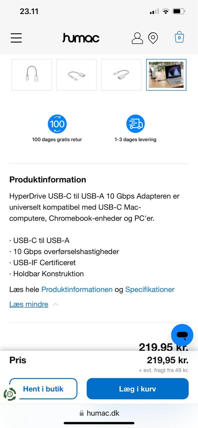The height and width of the screenshot is (428, 198).
Task: Open the shopping basket icon
Action: [x=179, y=37]
